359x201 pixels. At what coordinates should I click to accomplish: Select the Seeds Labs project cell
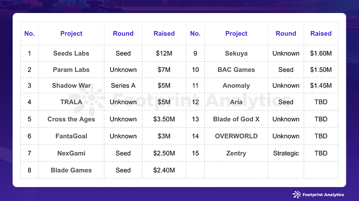coord(71,53)
